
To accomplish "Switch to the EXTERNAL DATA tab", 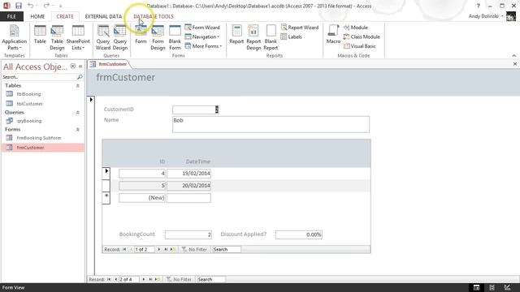I will click(x=103, y=16).
